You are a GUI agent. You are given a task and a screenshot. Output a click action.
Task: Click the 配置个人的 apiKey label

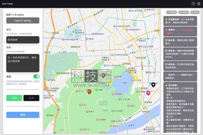coord(15,15)
